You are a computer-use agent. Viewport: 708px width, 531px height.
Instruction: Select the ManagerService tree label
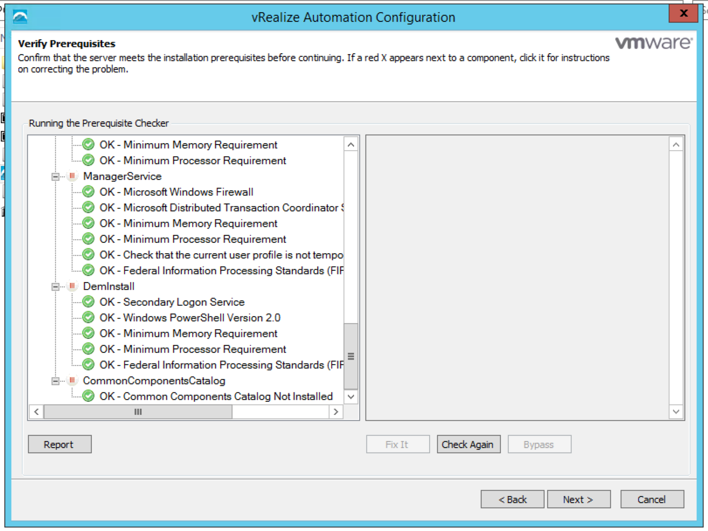tap(122, 176)
